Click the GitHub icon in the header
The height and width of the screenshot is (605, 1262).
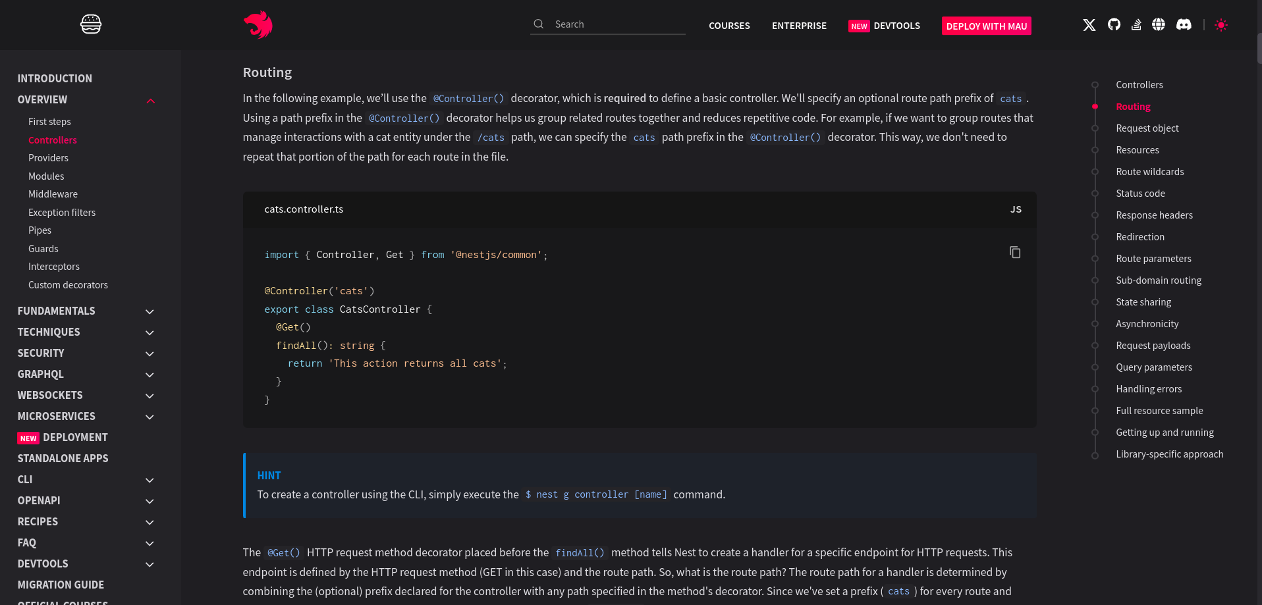(x=1114, y=24)
